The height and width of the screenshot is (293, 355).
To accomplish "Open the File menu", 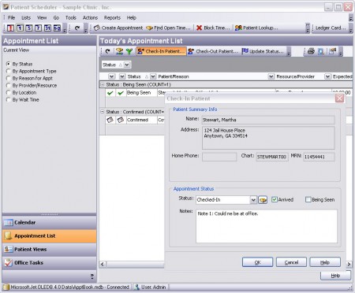I will (11, 17).
